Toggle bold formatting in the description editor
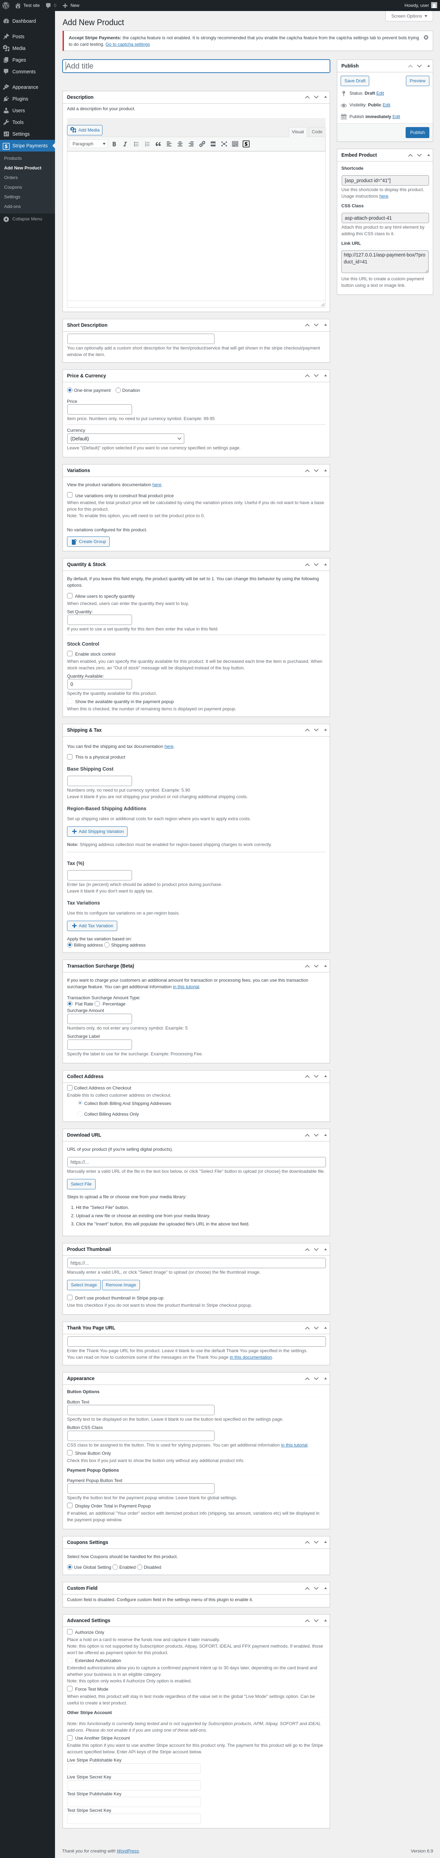Viewport: 440px width, 1858px height. [114, 144]
